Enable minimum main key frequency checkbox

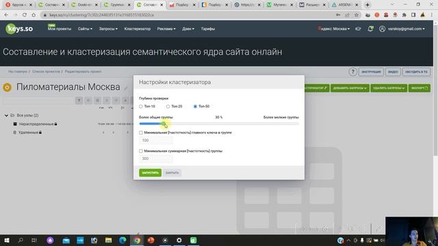click(141, 133)
